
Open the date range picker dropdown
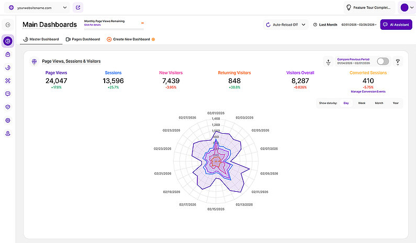[x=358, y=25]
